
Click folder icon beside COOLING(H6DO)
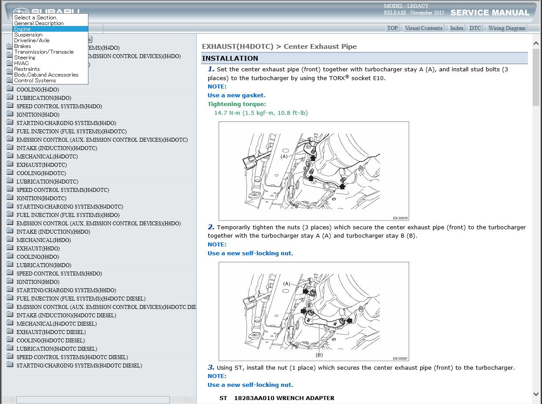pyautogui.click(x=10, y=257)
